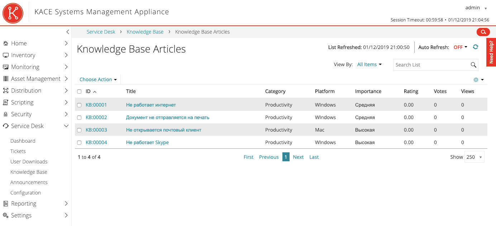Check the box for article KB:00003
This screenshot has width=496, height=226.
pos(79,130)
